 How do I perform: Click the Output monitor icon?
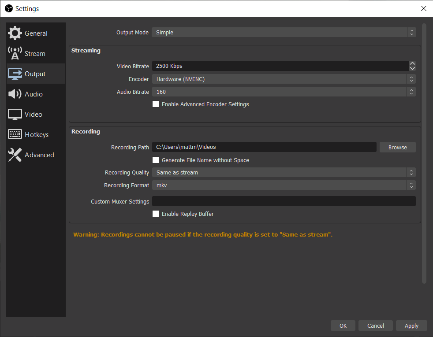coord(15,74)
